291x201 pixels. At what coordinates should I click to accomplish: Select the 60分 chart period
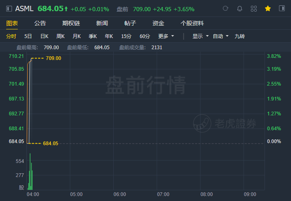click(x=145, y=36)
